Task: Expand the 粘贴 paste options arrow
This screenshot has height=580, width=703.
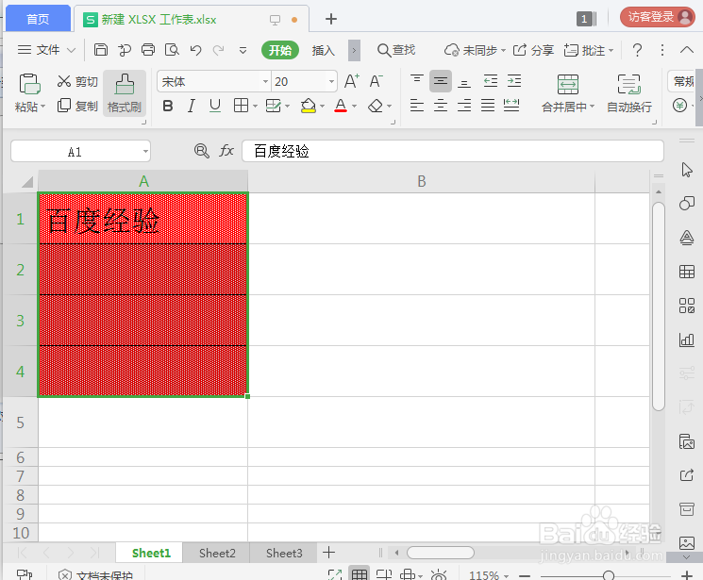Action: (x=43, y=107)
